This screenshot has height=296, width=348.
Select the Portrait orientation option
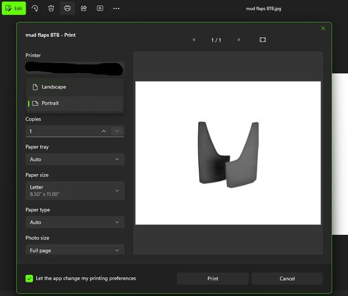tap(75, 103)
